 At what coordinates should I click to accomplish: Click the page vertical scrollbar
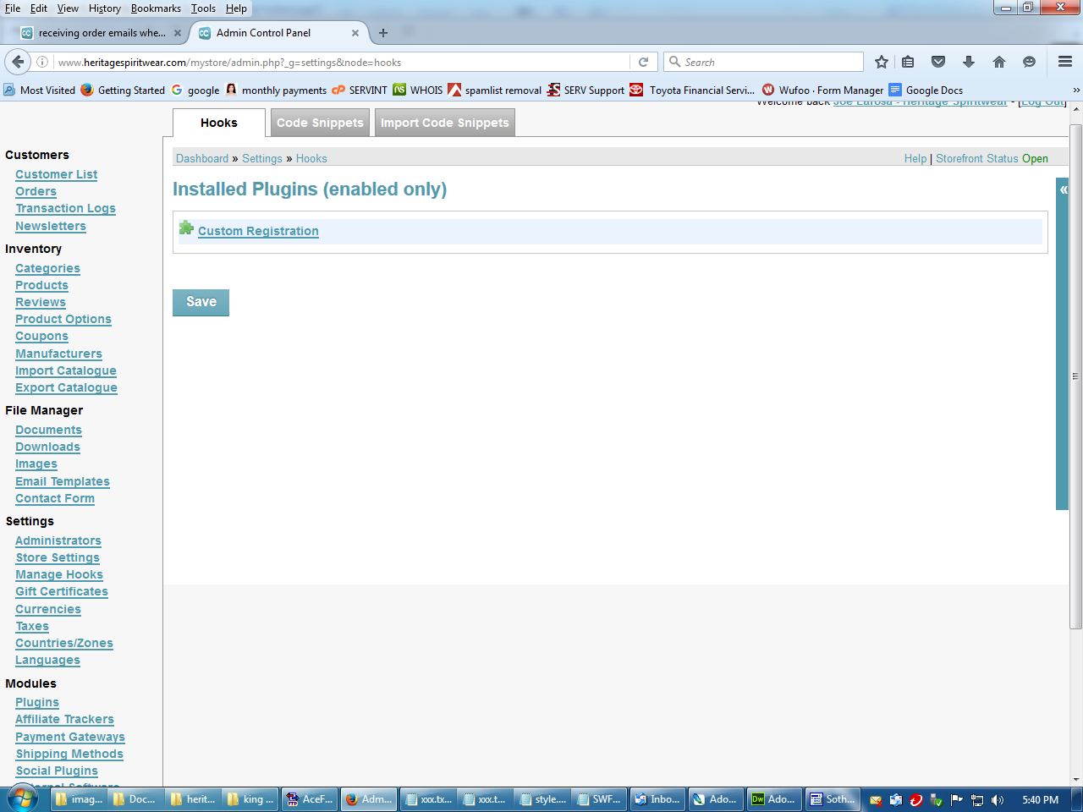coord(1075,376)
